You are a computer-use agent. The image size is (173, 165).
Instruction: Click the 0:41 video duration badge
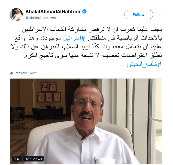tap(17, 159)
